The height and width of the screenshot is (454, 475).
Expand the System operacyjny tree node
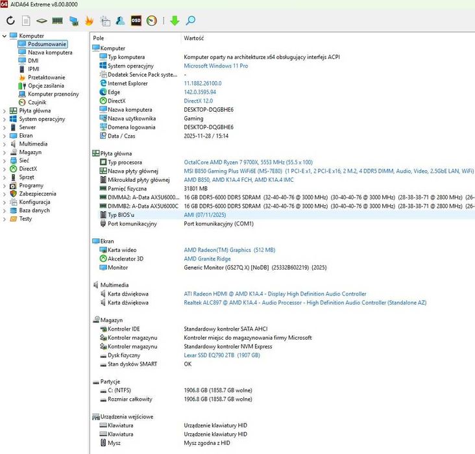click(5, 120)
